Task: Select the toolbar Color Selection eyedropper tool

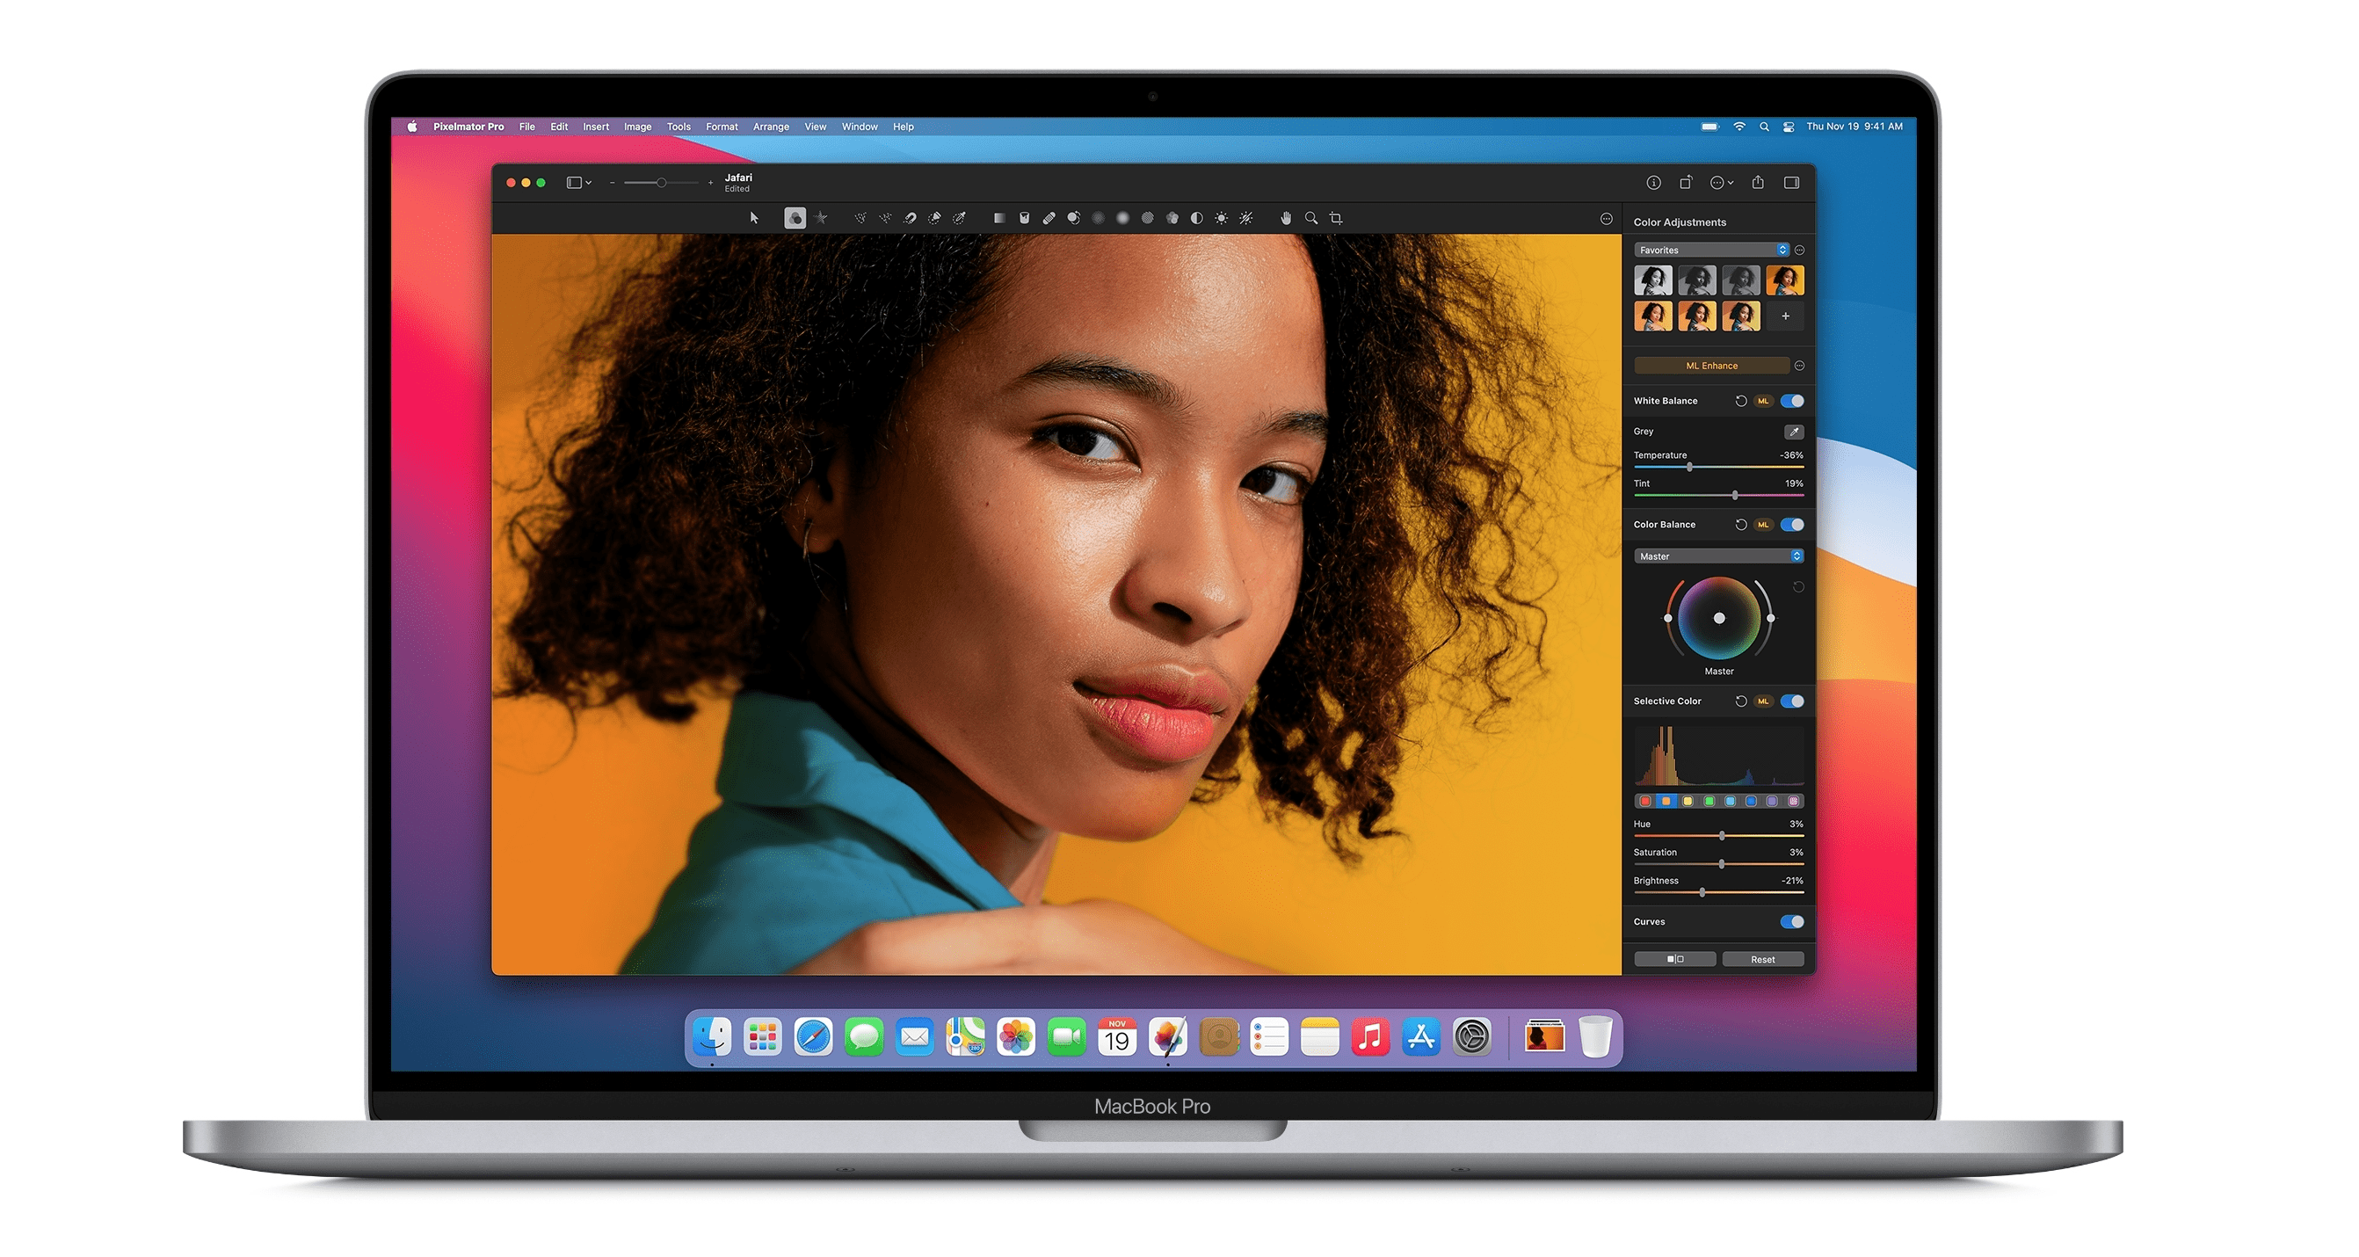Action: pyautogui.click(x=959, y=218)
